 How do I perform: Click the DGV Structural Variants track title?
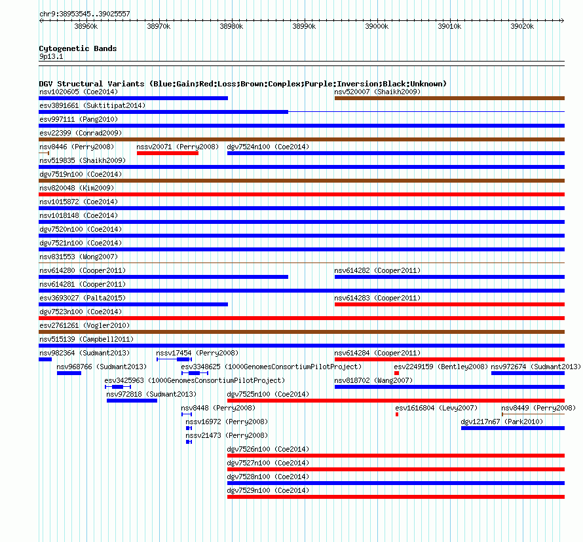[243, 84]
